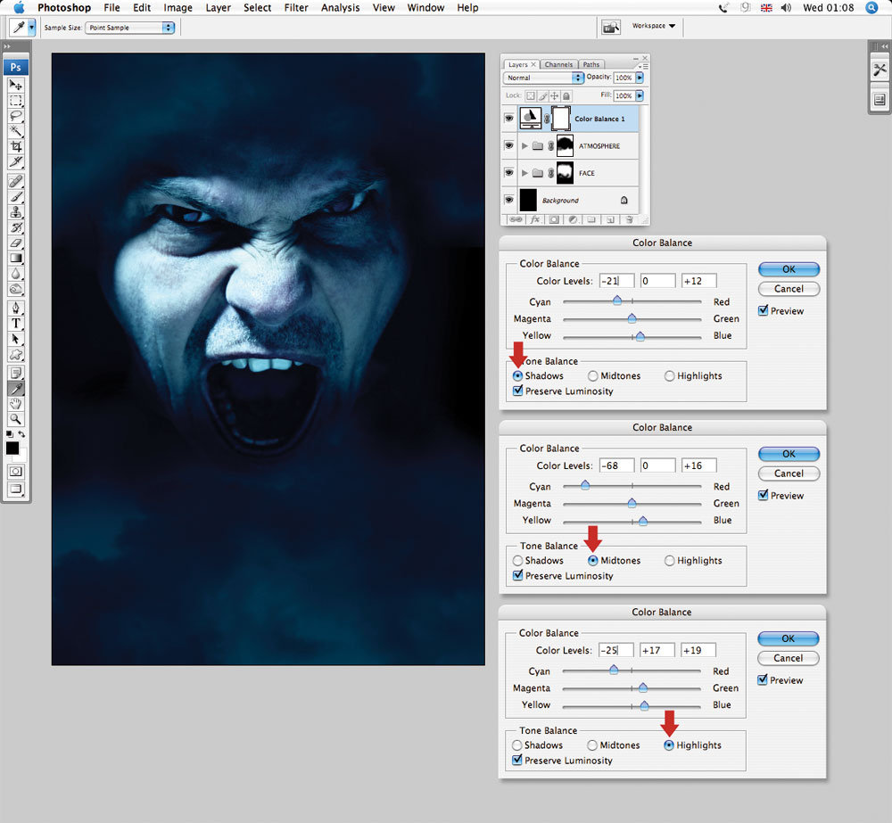Select the Type tool
Viewport: 892px width, 823px height.
pos(16,323)
